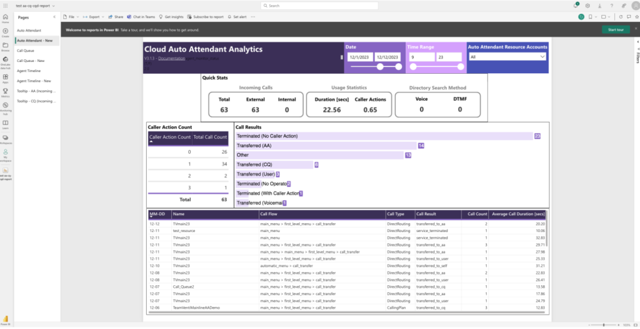Click Share in toolbar
Viewport: 640px width, 329px height.
(x=116, y=17)
